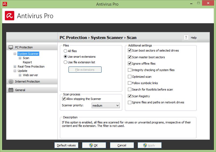Open the Internet Protection section
216x152 pixels.
click(x=32, y=81)
